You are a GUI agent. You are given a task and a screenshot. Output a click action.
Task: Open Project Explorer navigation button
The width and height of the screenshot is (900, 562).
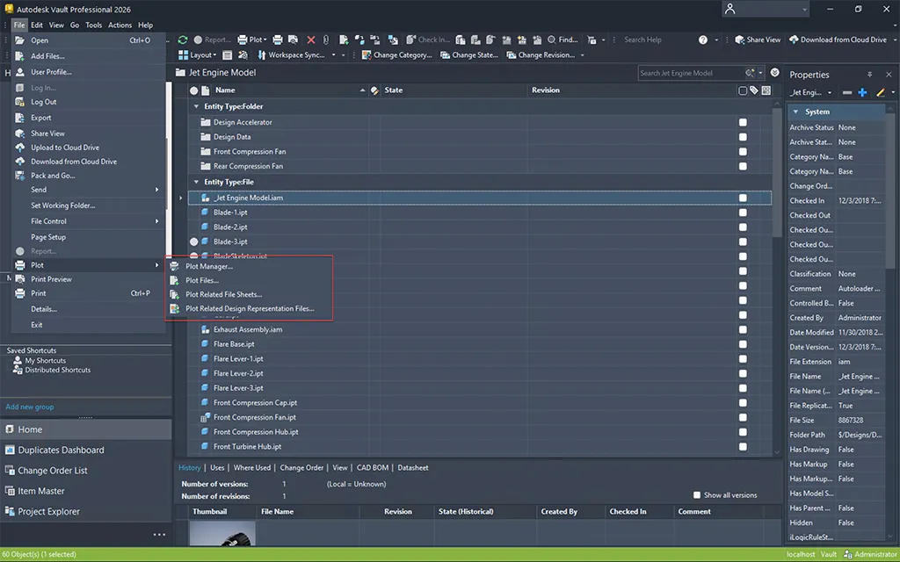tap(85, 512)
